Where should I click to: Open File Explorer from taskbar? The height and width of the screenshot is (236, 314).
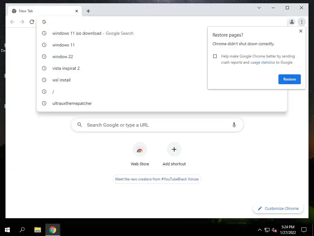37,230
